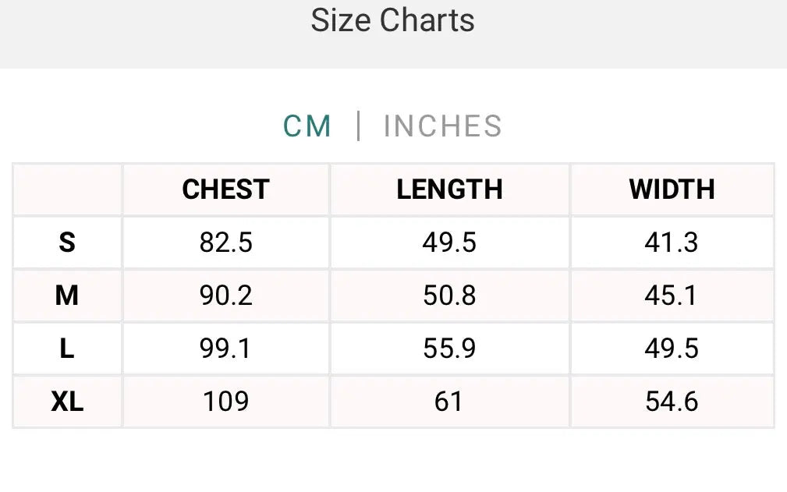This screenshot has width=787, height=492.
Task: Select the CM unit tab
Action: coord(307,126)
